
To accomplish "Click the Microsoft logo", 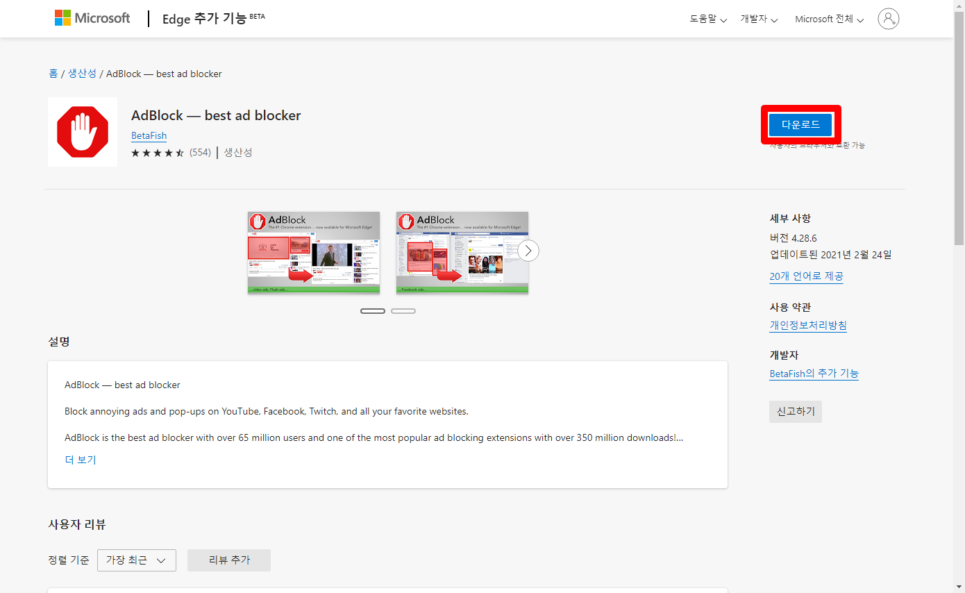I will (x=92, y=18).
